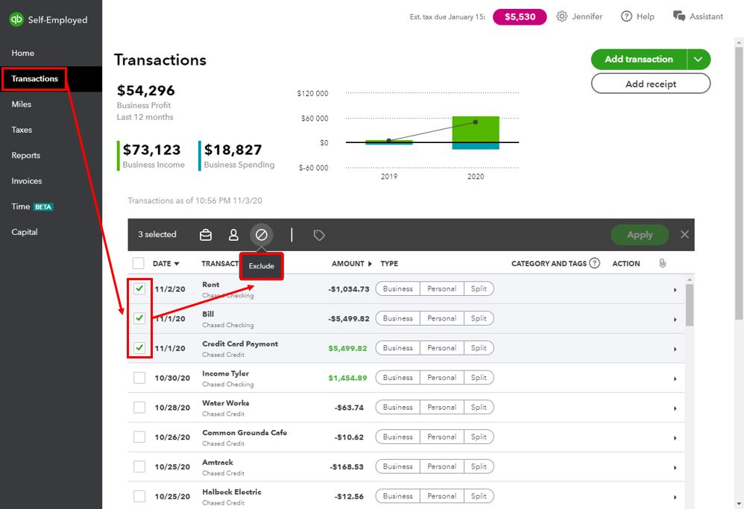Click the 2020 profit data point on chart
Screen dimensions: 744x509
pyautogui.click(x=476, y=122)
